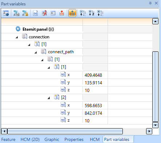The image size is (161, 143).
Task: Expand to level 2 with the numbered list icon
Action: coord(92,13)
